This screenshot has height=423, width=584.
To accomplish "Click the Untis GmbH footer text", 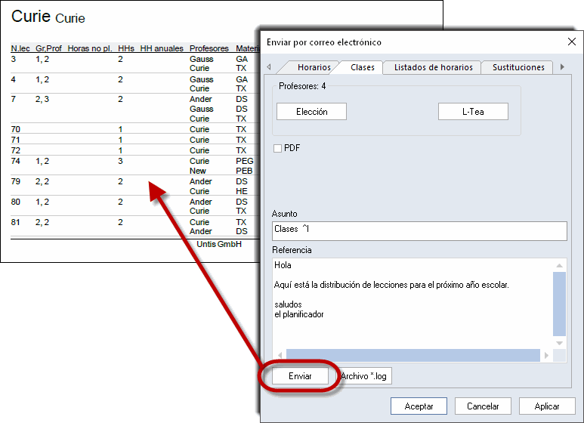I will point(219,244).
